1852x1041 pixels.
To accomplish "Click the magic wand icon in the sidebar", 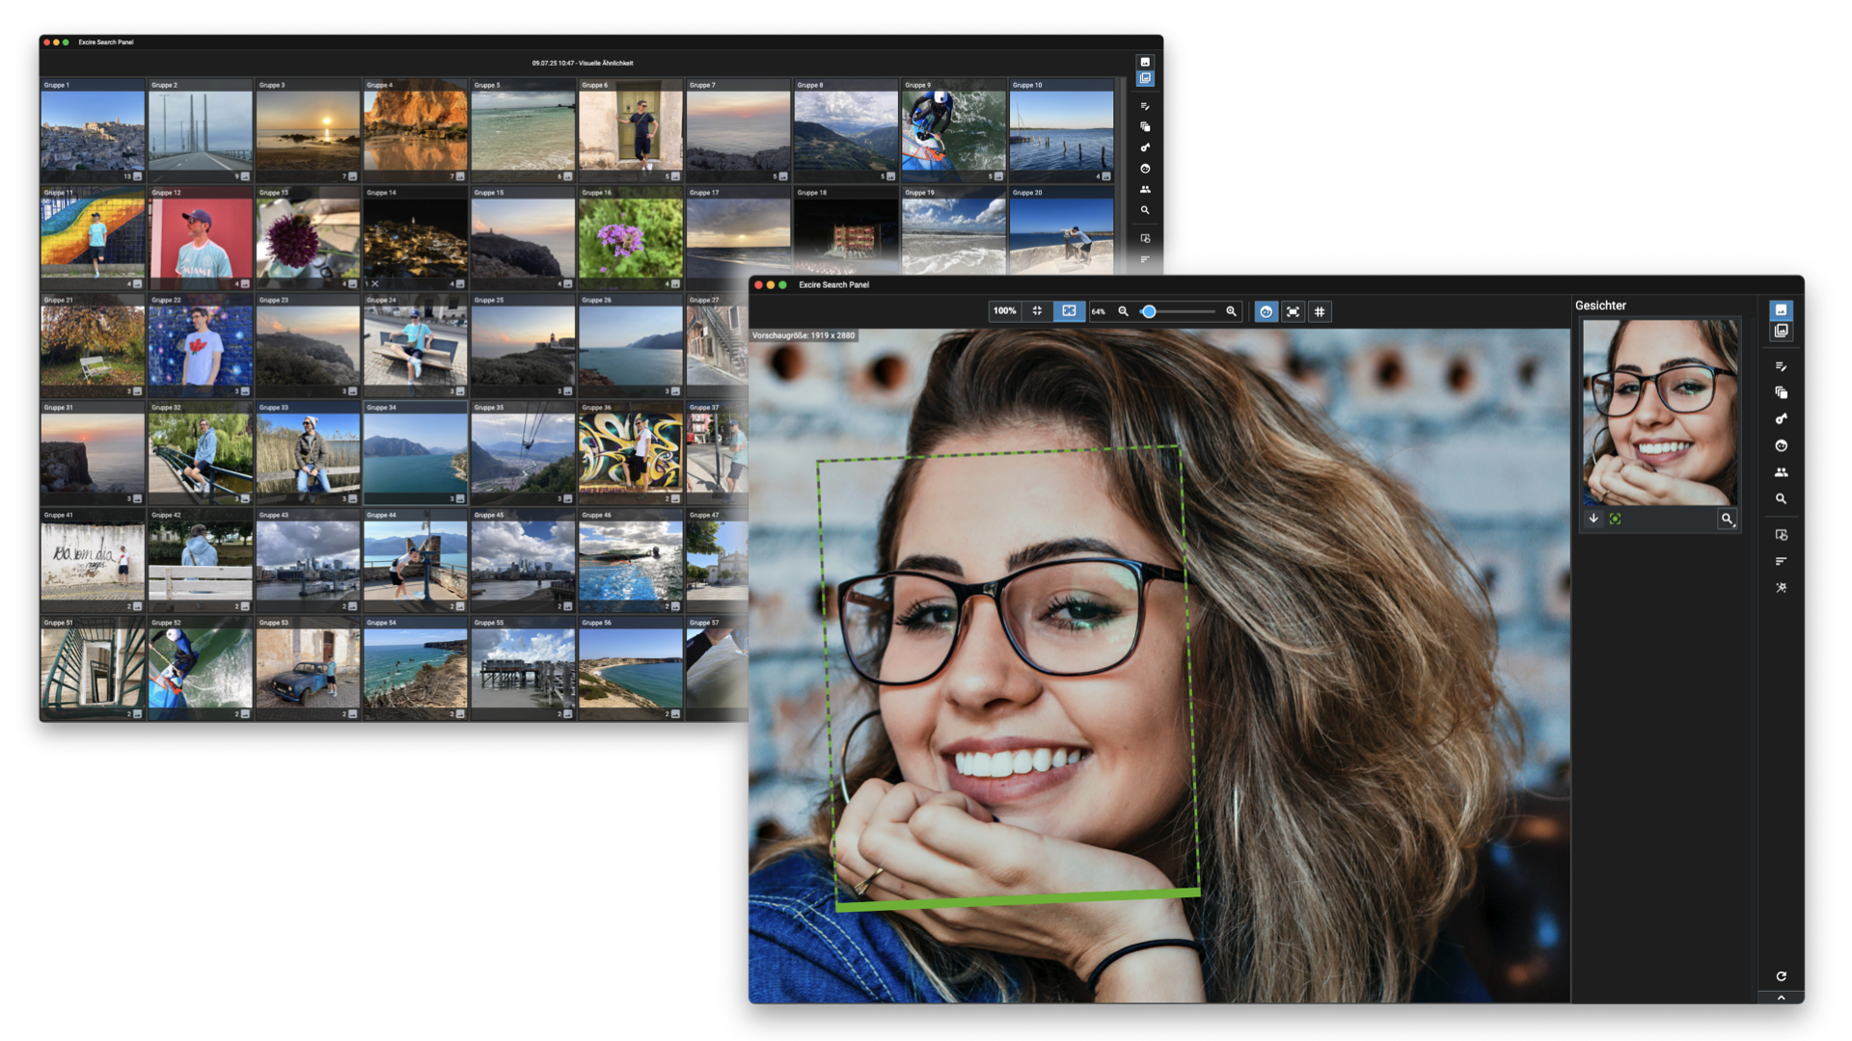I will pyautogui.click(x=1781, y=587).
